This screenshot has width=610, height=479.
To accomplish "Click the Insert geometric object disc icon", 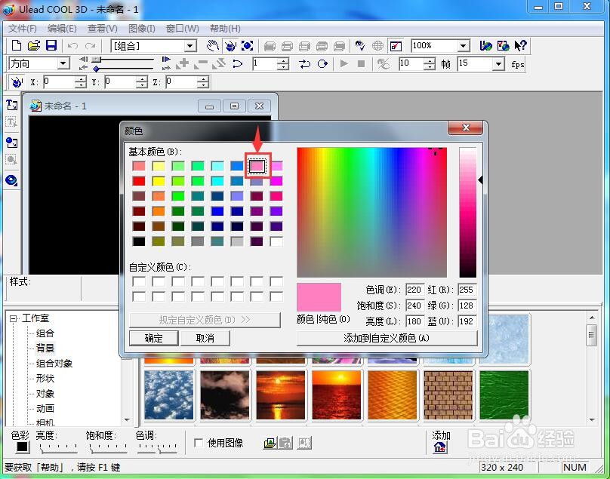I will (11, 180).
